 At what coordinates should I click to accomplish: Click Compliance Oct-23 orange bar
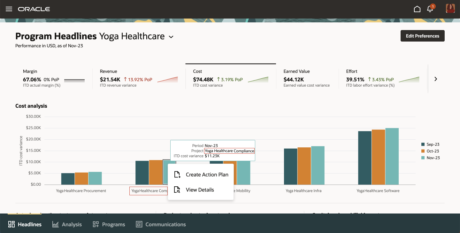pyautogui.click(x=156, y=172)
